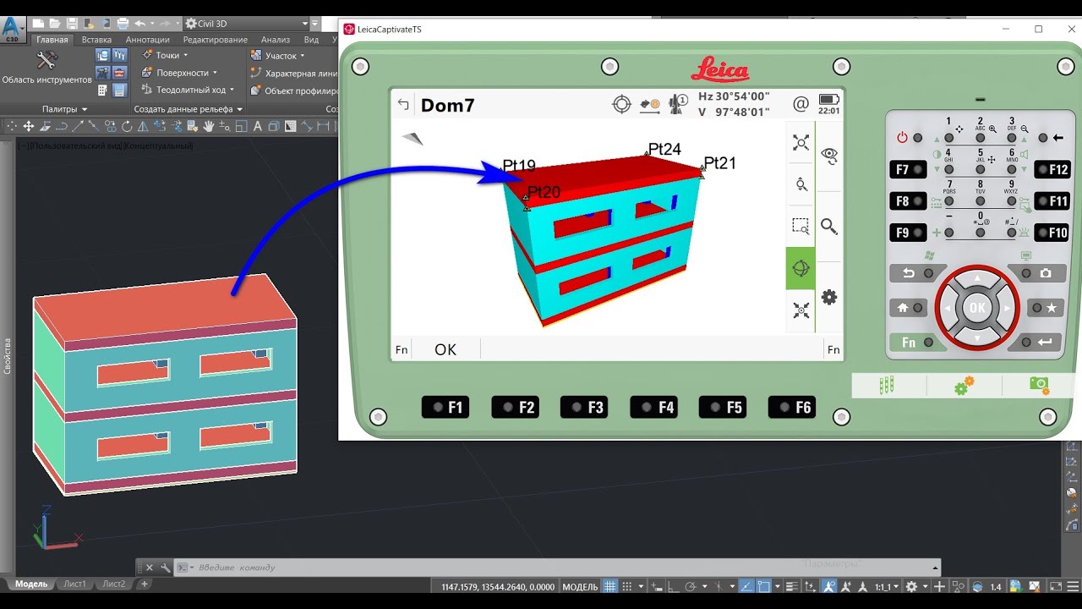Open the Civil 3D workspace dropdown
The height and width of the screenshot is (609, 1082).
[x=245, y=24]
